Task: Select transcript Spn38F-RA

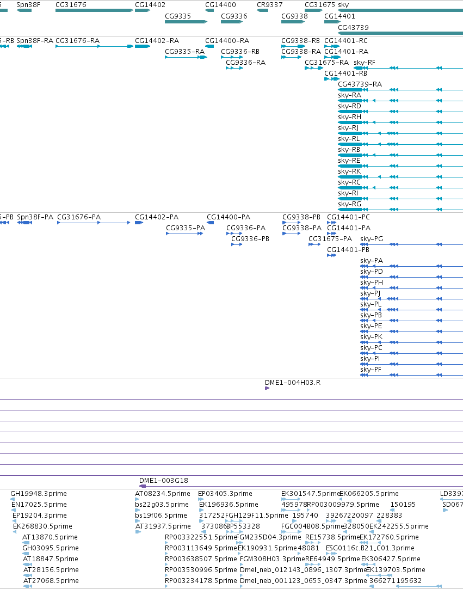Action: pyautogui.click(x=35, y=41)
